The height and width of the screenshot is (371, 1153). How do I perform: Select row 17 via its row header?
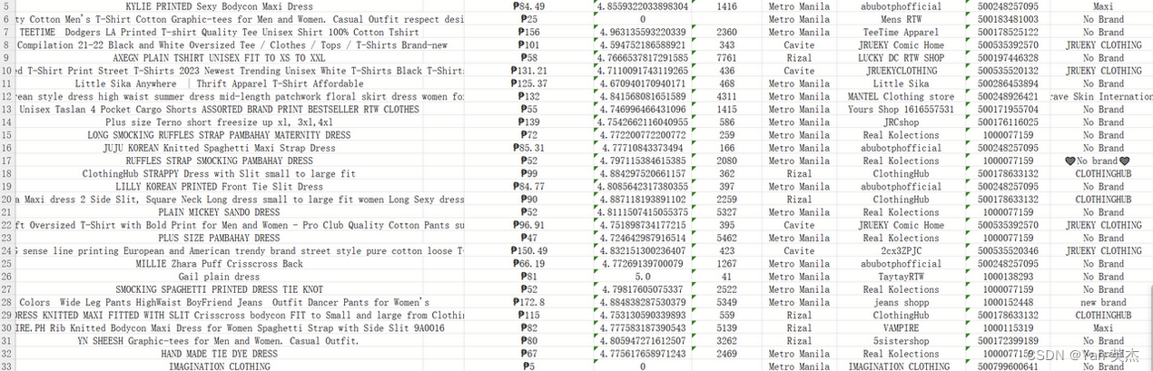click(5, 161)
